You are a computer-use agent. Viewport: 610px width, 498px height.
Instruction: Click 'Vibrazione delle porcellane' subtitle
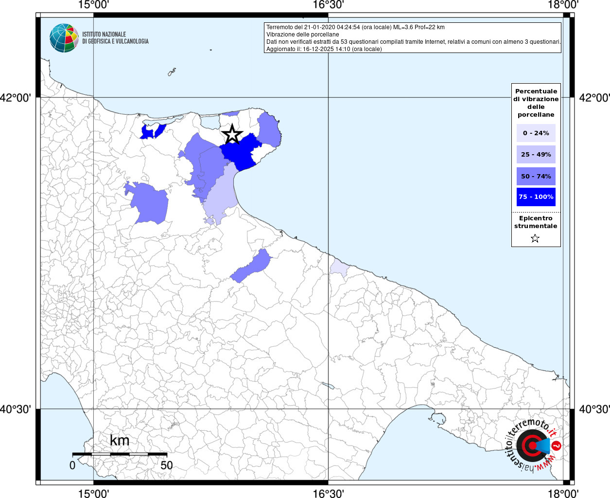click(303, 35)
